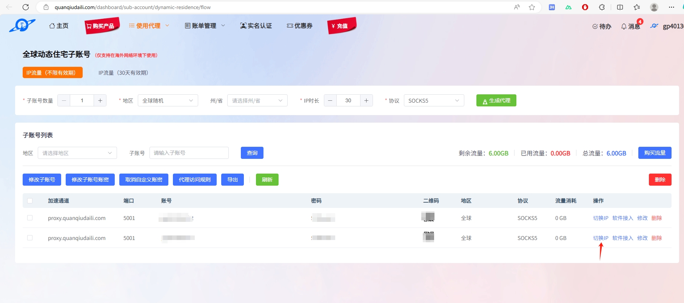684x303 pixels.
Task: Open the 协议 SOCKS5 dropdown
Action: [x=434, y=101]
